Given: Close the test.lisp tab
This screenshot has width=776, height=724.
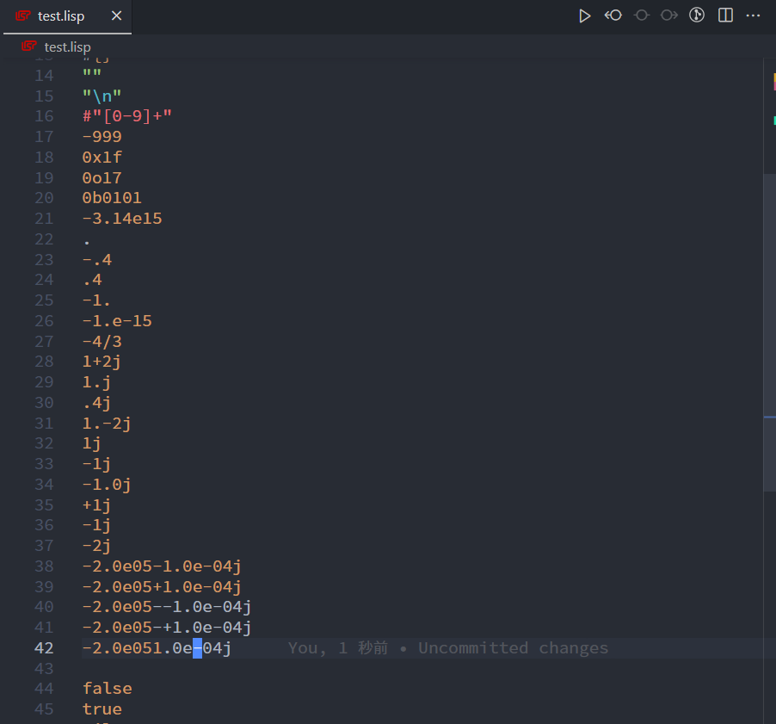Looking at the screenshot, I should 118,15.
